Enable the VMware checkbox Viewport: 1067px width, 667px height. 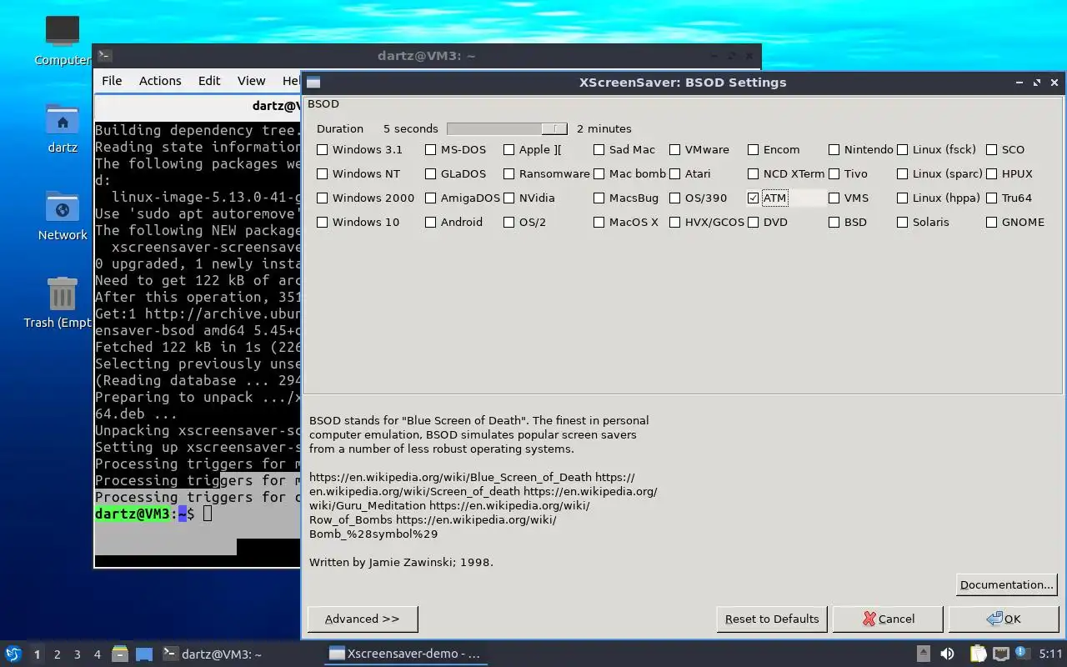[x=674, y=150]
